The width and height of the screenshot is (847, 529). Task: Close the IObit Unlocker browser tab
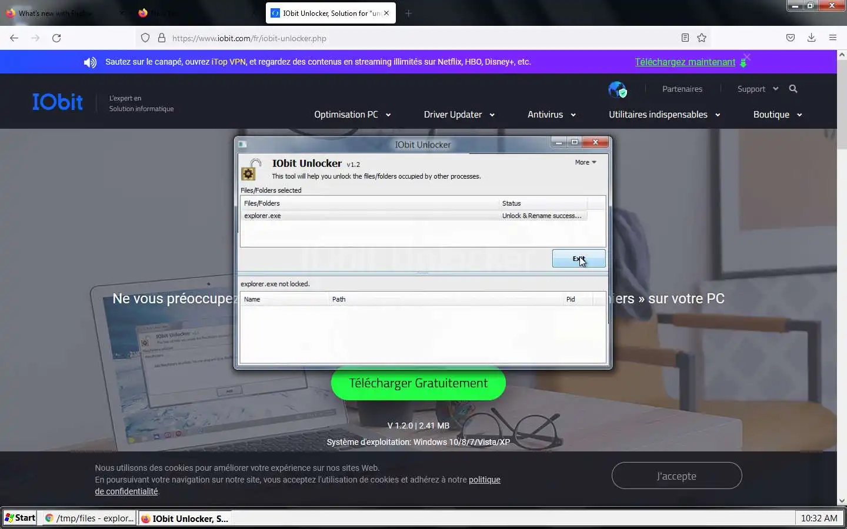coord(386,13)
